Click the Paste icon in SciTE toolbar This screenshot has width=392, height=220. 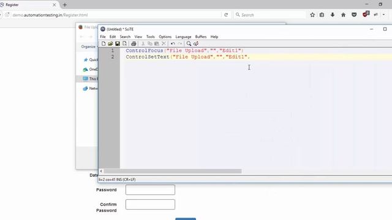[157, 43]
